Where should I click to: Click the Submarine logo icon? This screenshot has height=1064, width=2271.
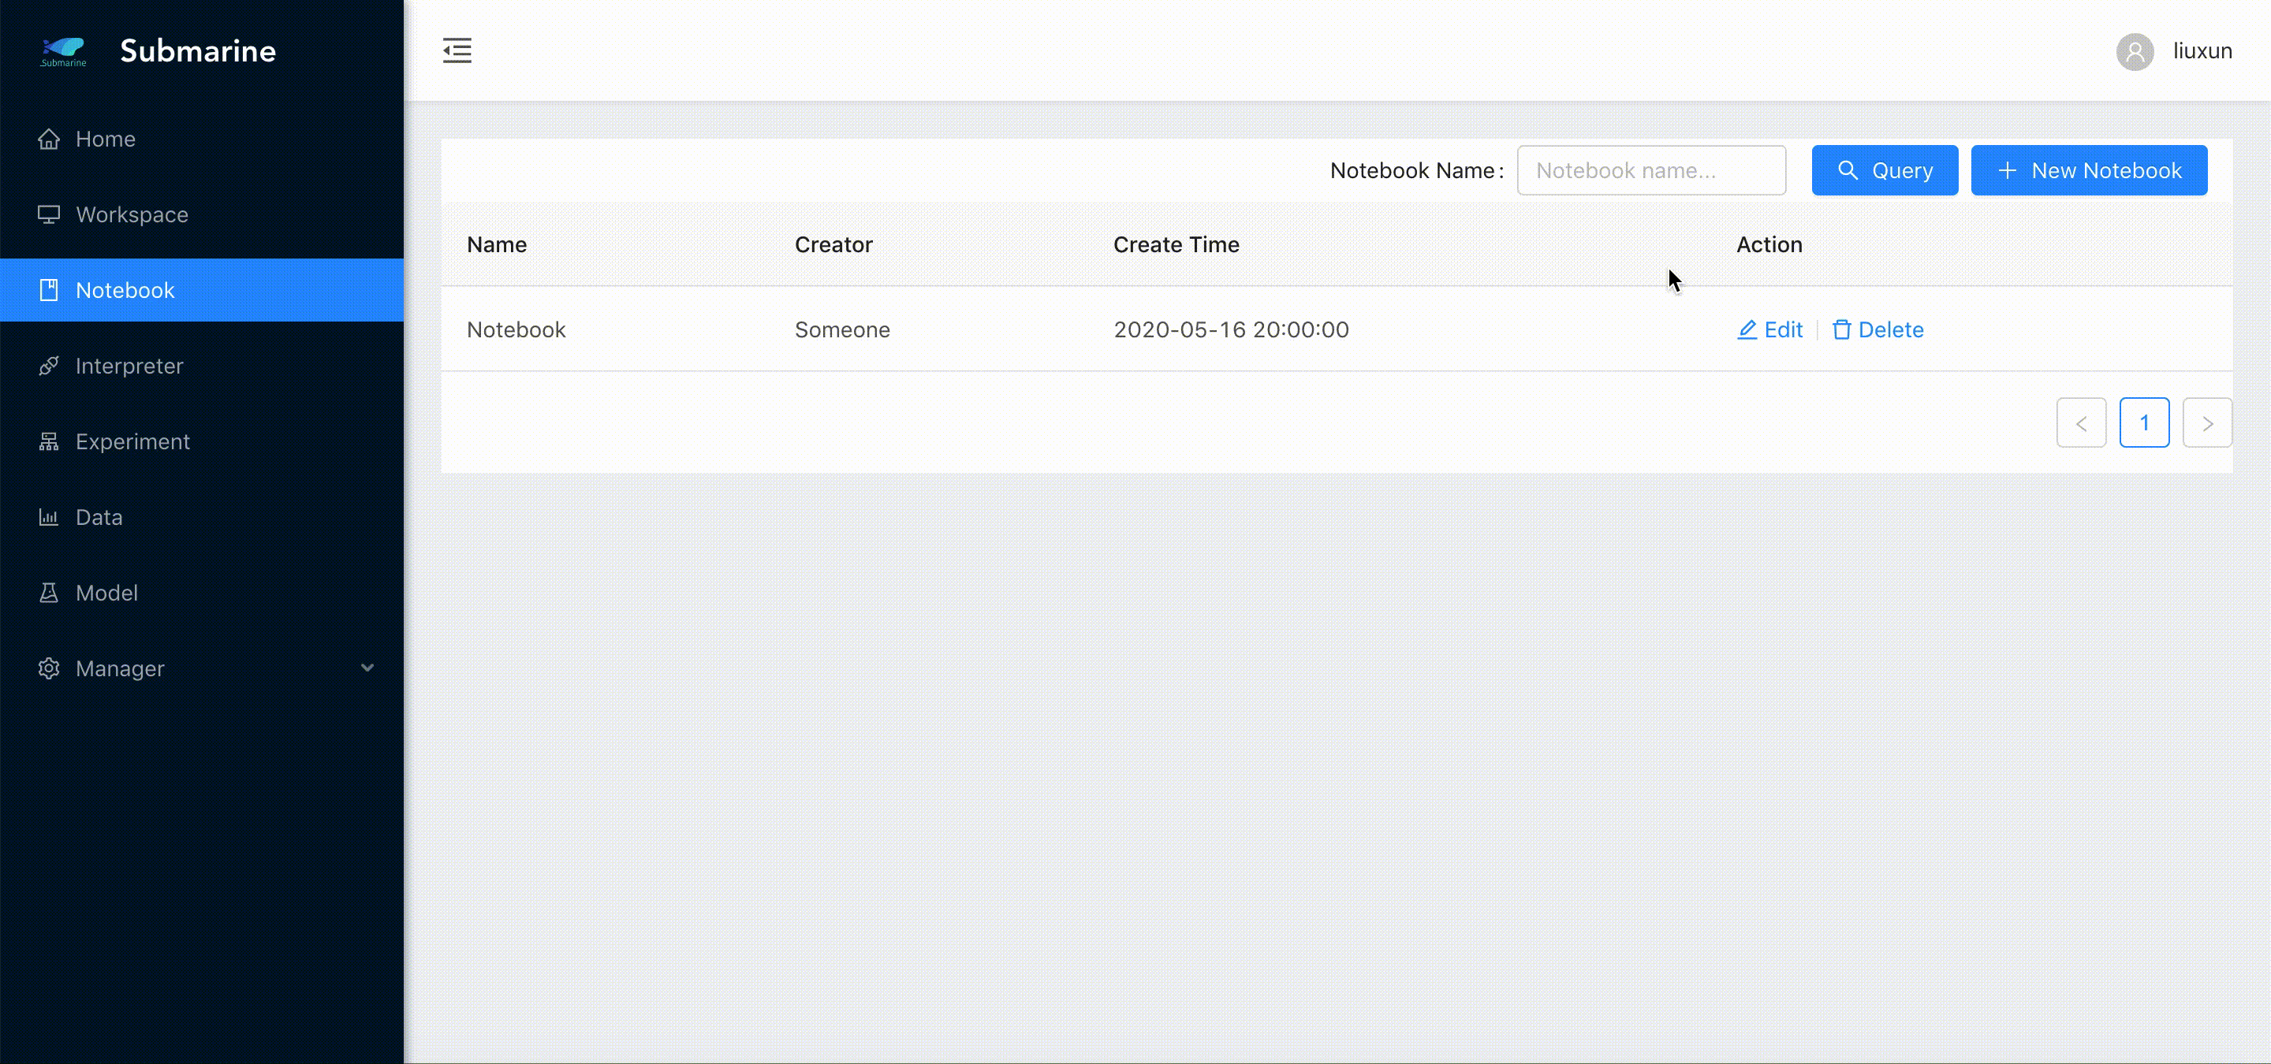63,50
